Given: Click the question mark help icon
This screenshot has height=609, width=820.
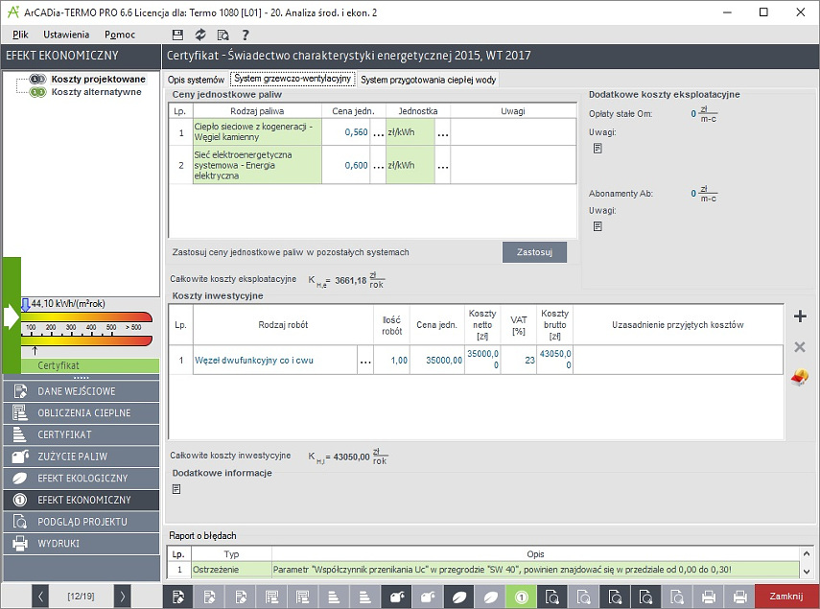Looking at the screenshot, I should click(x=246, y=35).
